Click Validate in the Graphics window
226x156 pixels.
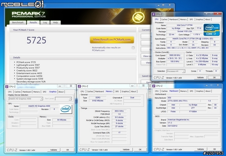(54, 150)
